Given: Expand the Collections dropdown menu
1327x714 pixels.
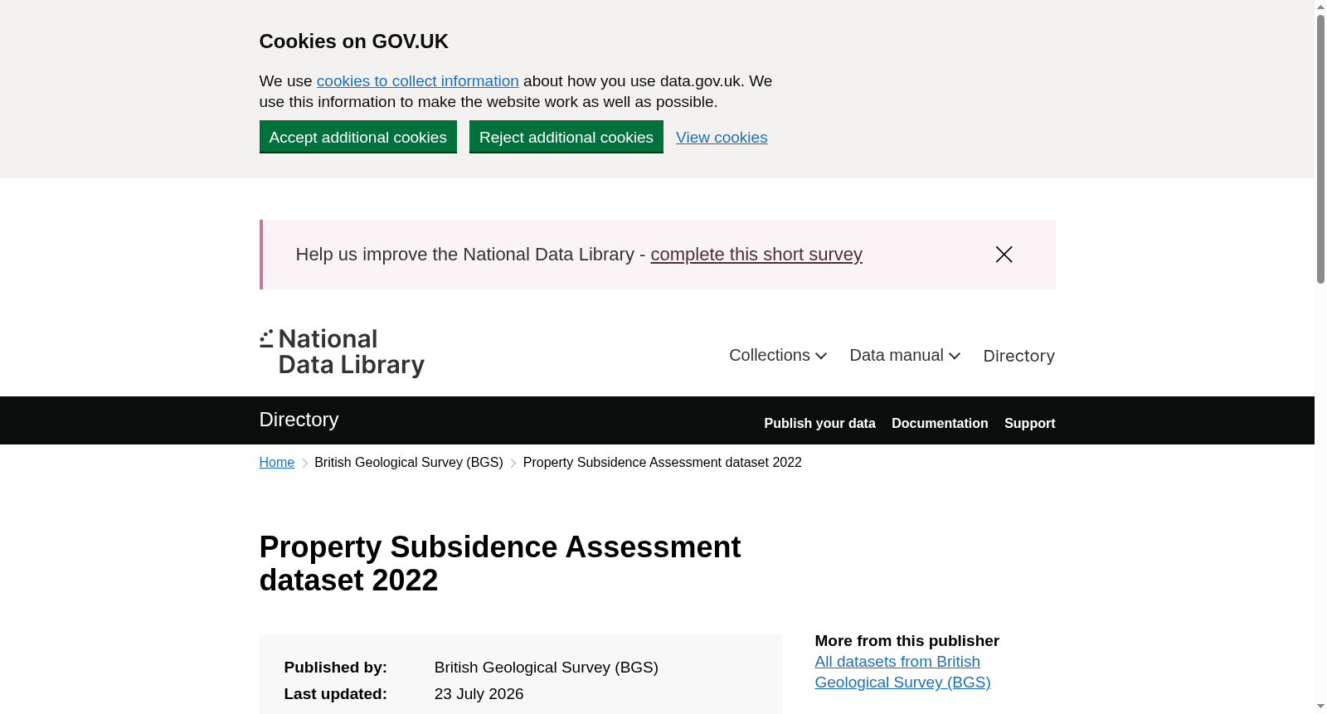Looking at the screenshot, I should pyautogui.click(x=778, y=355).
